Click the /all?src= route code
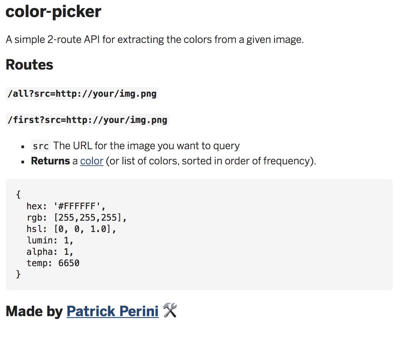The width and height of the screenshot is (409, 337). [82, 93]
